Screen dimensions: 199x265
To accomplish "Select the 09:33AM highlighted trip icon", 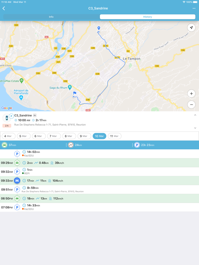I will pyautogui.click(x=17, y=180).
